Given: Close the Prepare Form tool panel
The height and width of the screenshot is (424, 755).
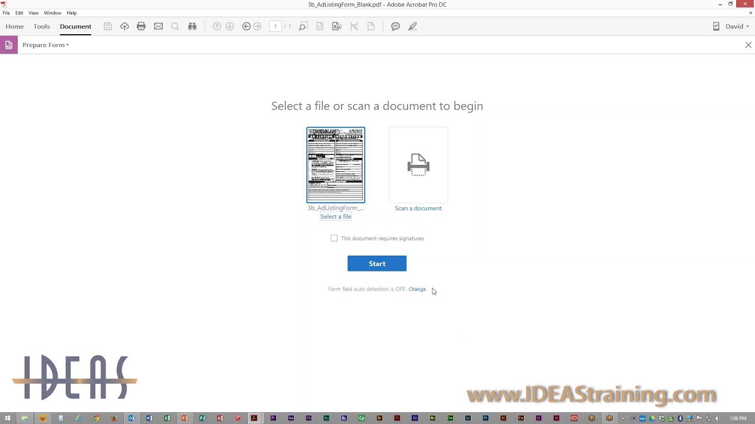Looking at the screenshot, I should pos(749,45).
